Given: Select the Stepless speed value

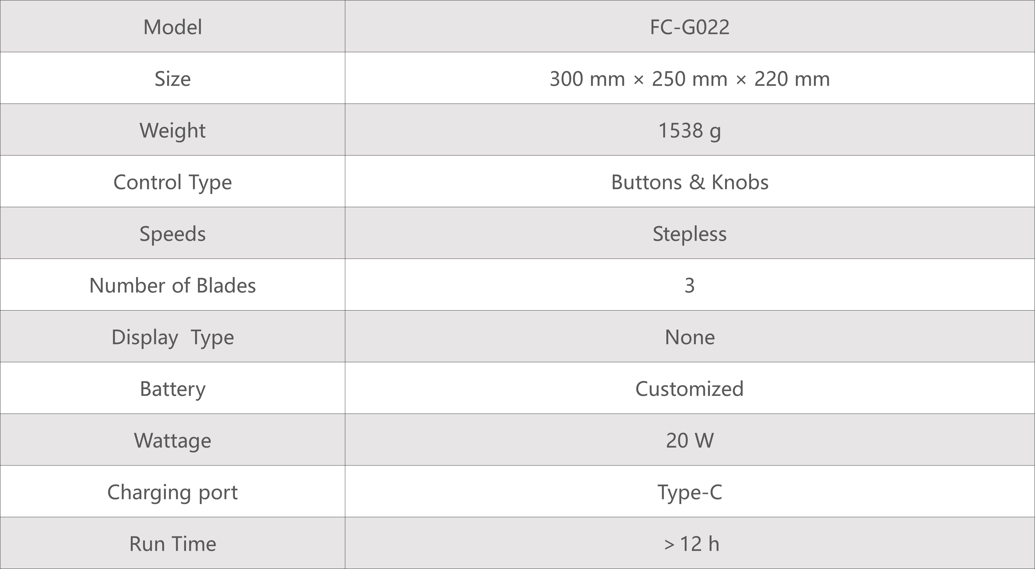Looking at the screenshot, I should pyautogui.click(x=689, y=234).
